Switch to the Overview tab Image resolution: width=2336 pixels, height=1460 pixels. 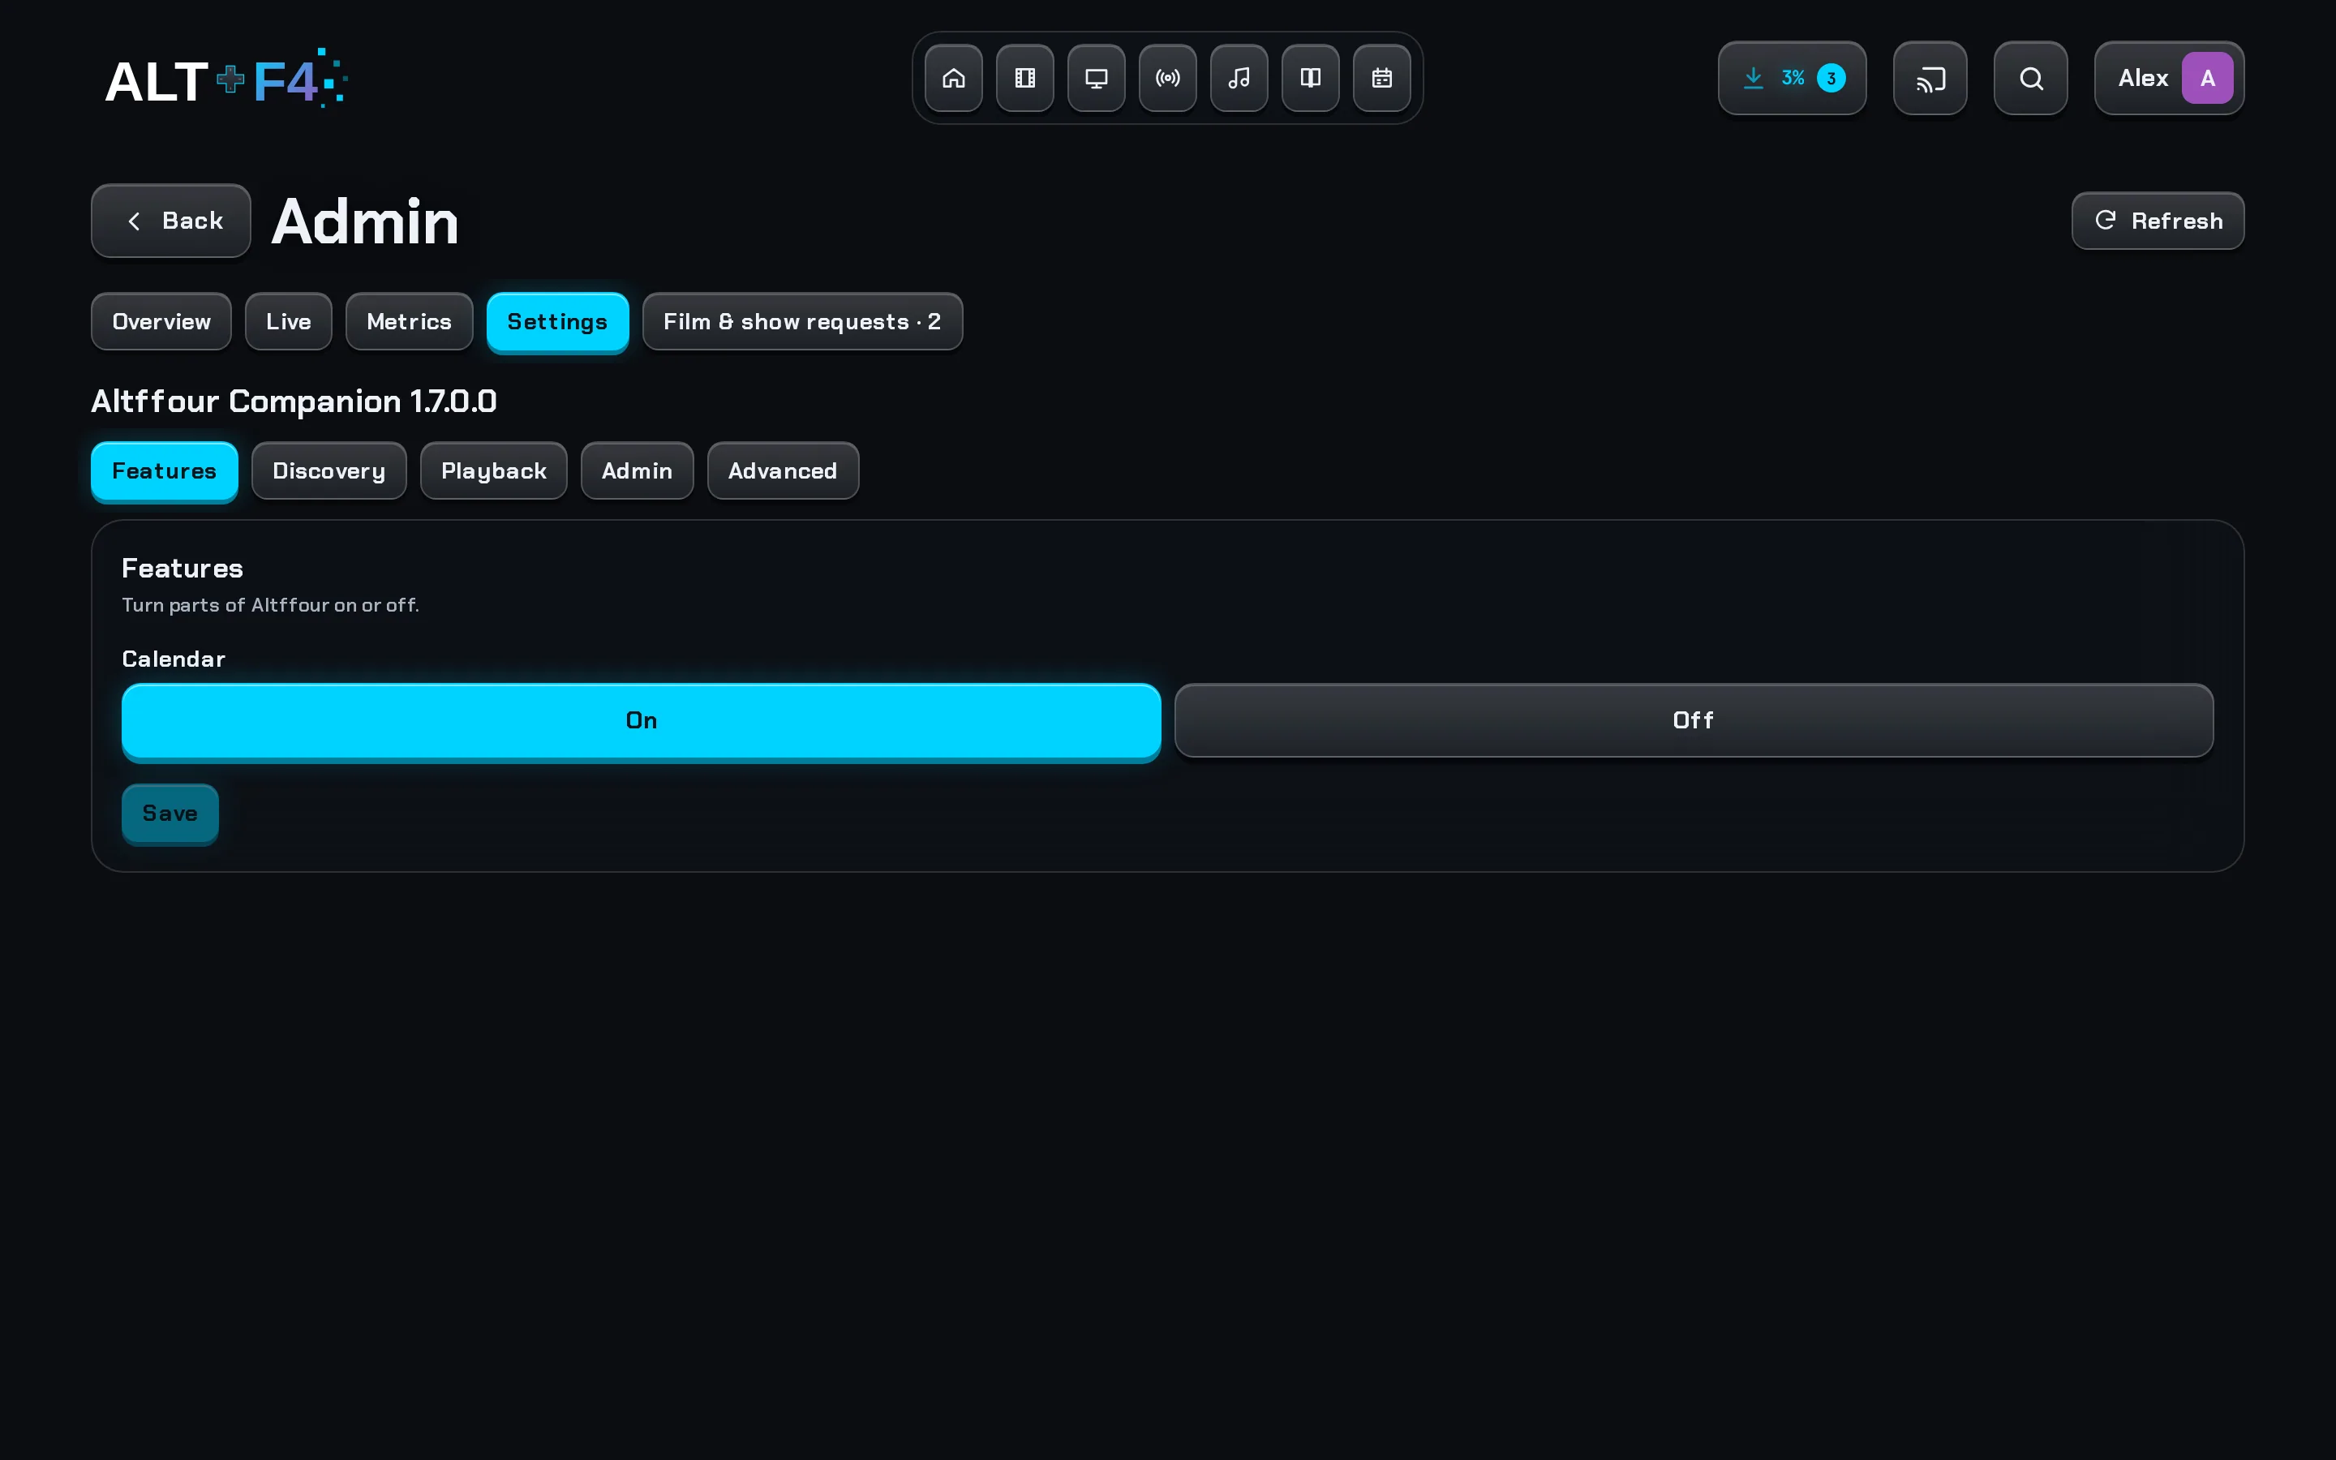161,321
